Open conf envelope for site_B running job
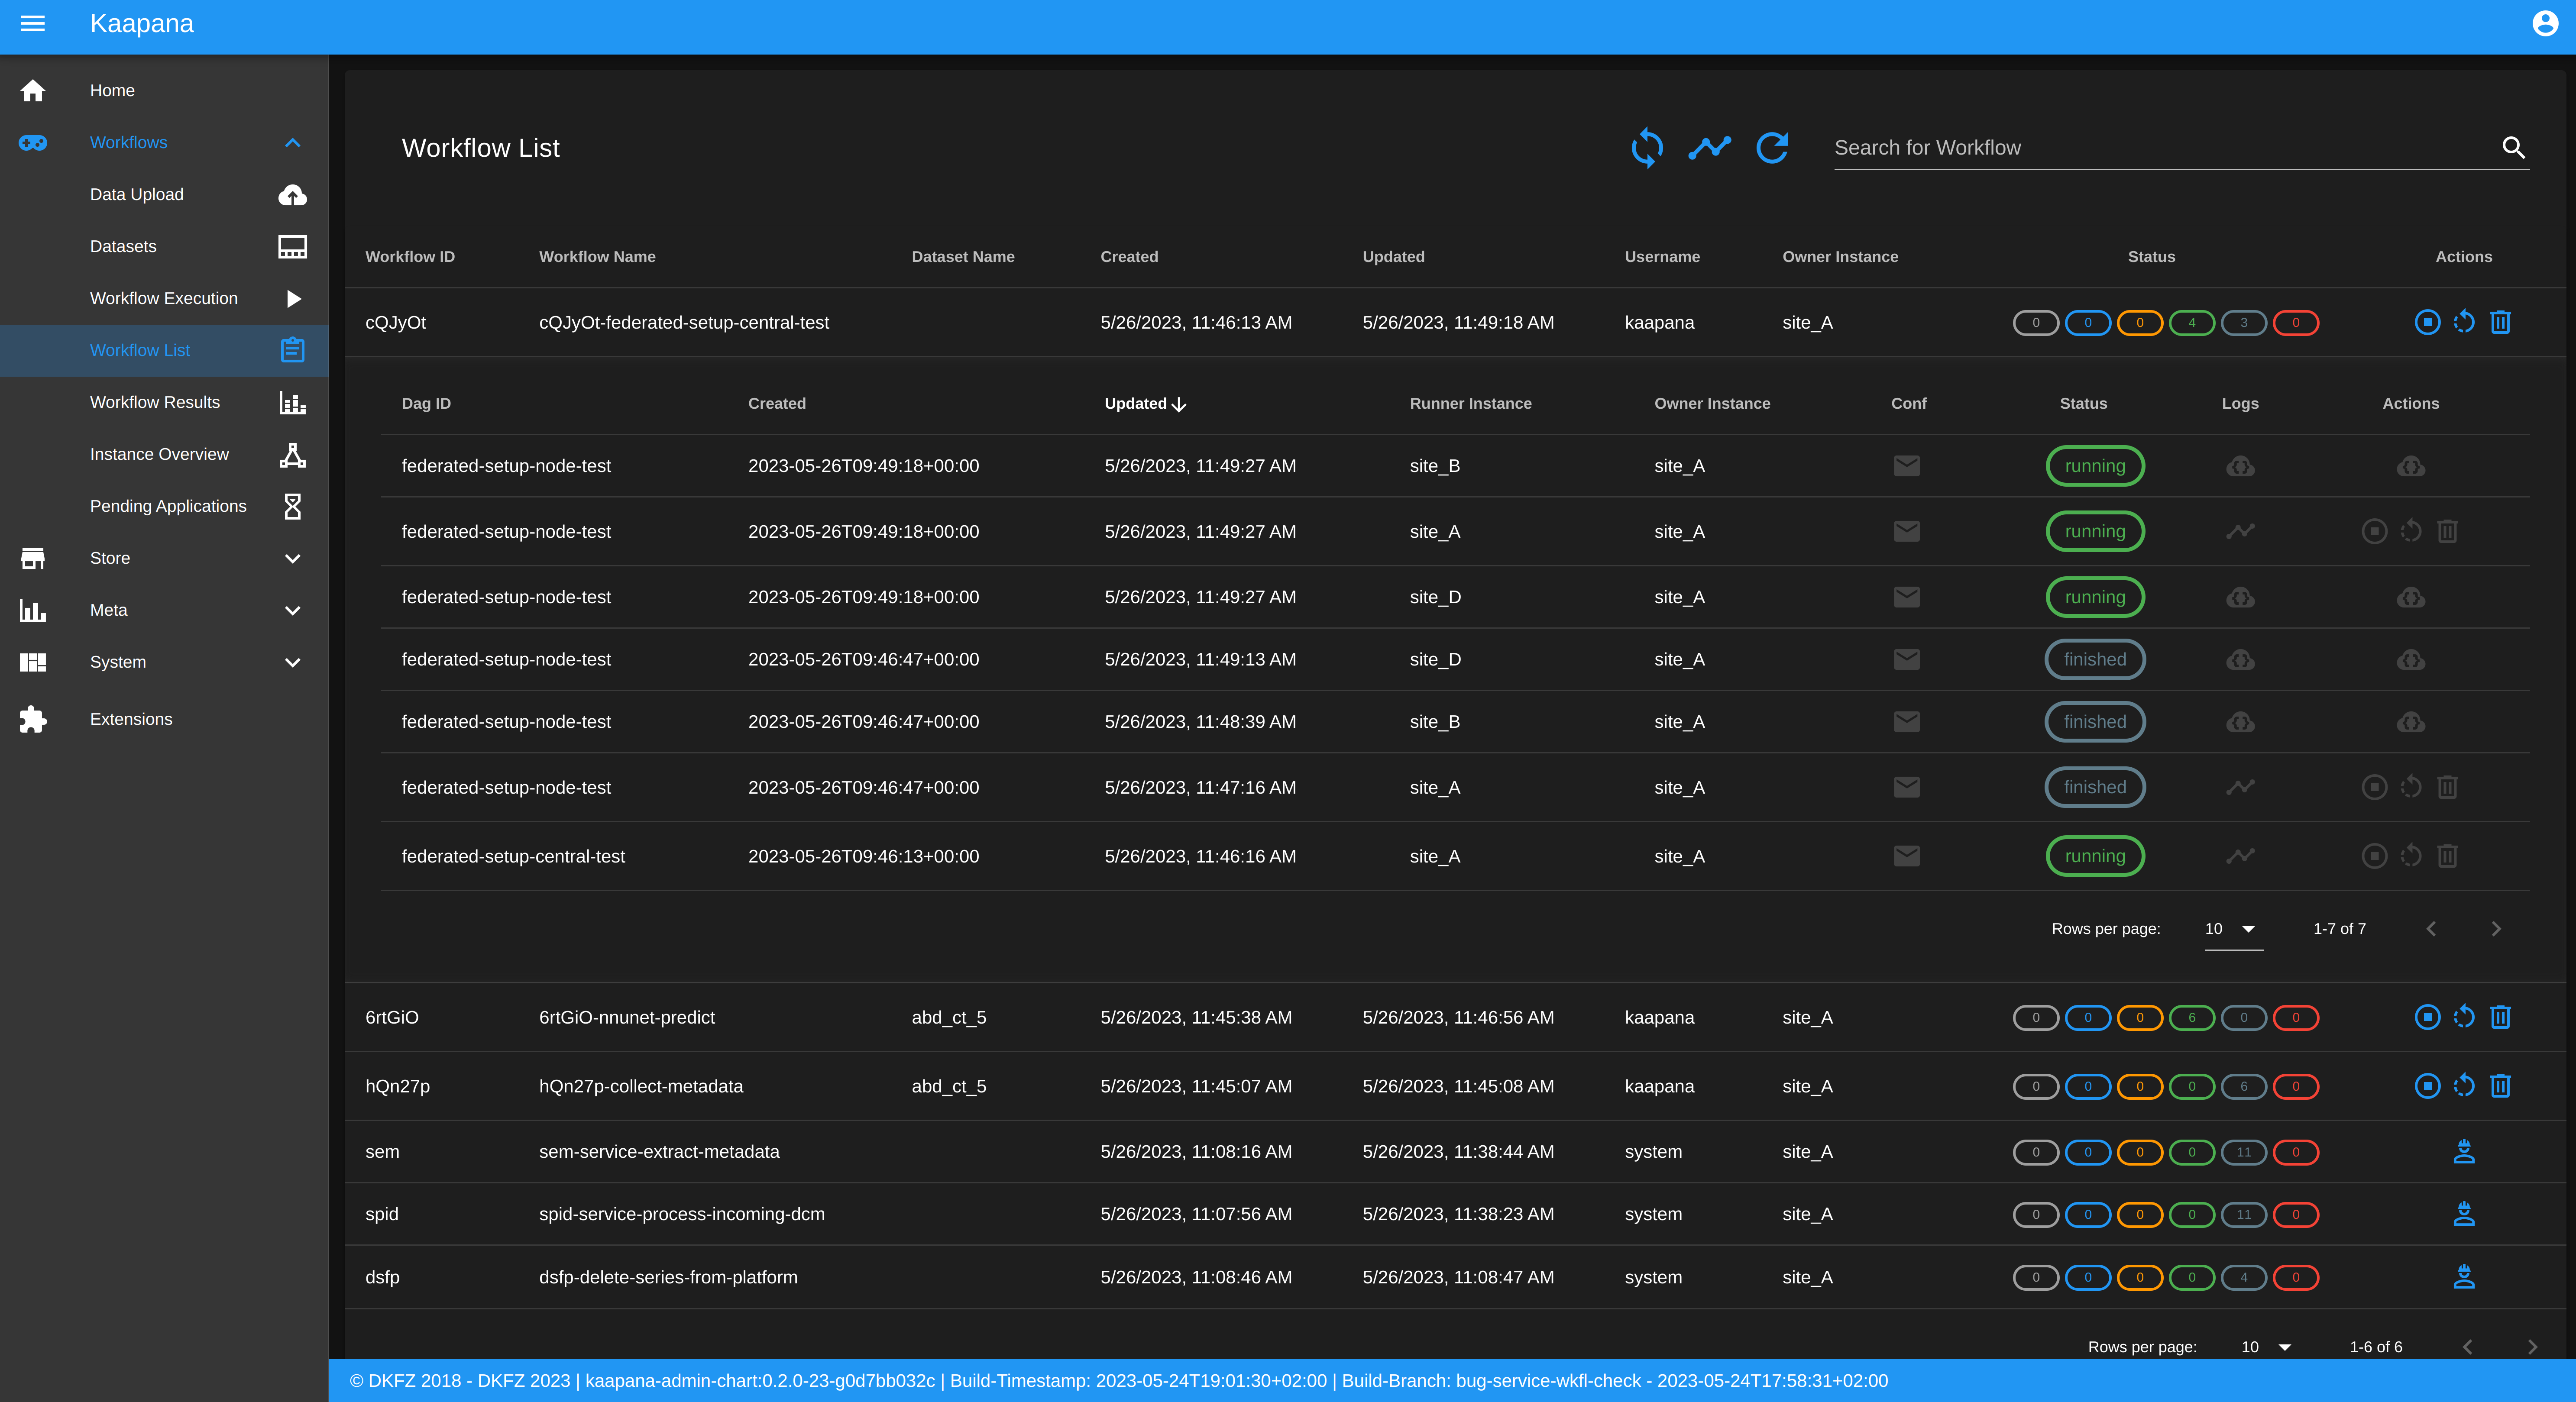 [1907, 466]
